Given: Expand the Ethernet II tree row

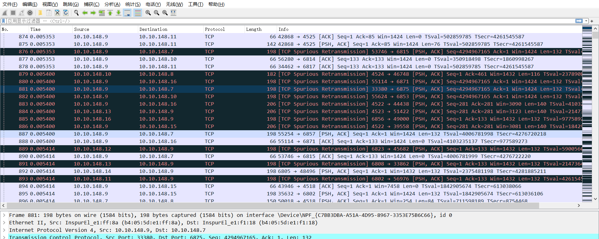Looking at the screenshot, I should [x=4, y=223].
